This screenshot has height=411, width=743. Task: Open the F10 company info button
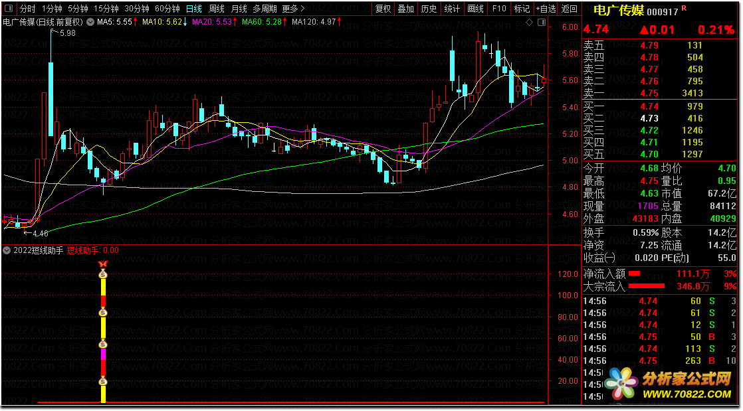point(499,9)
